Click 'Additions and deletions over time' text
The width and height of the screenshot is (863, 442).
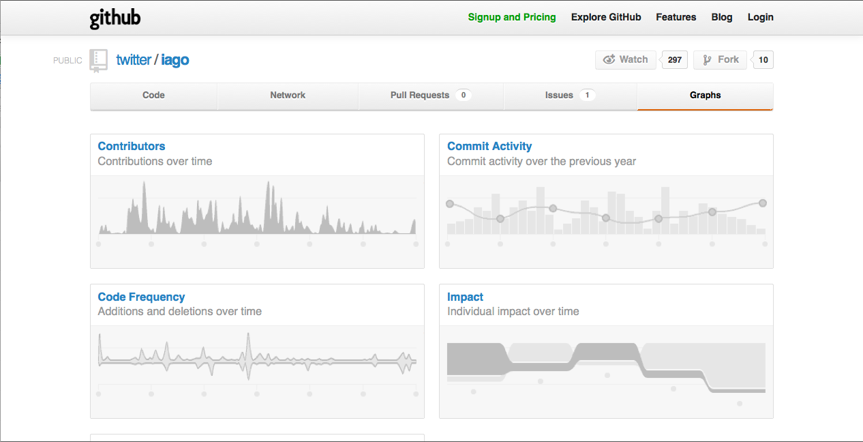pyautogui.click(x=180, y=312)
